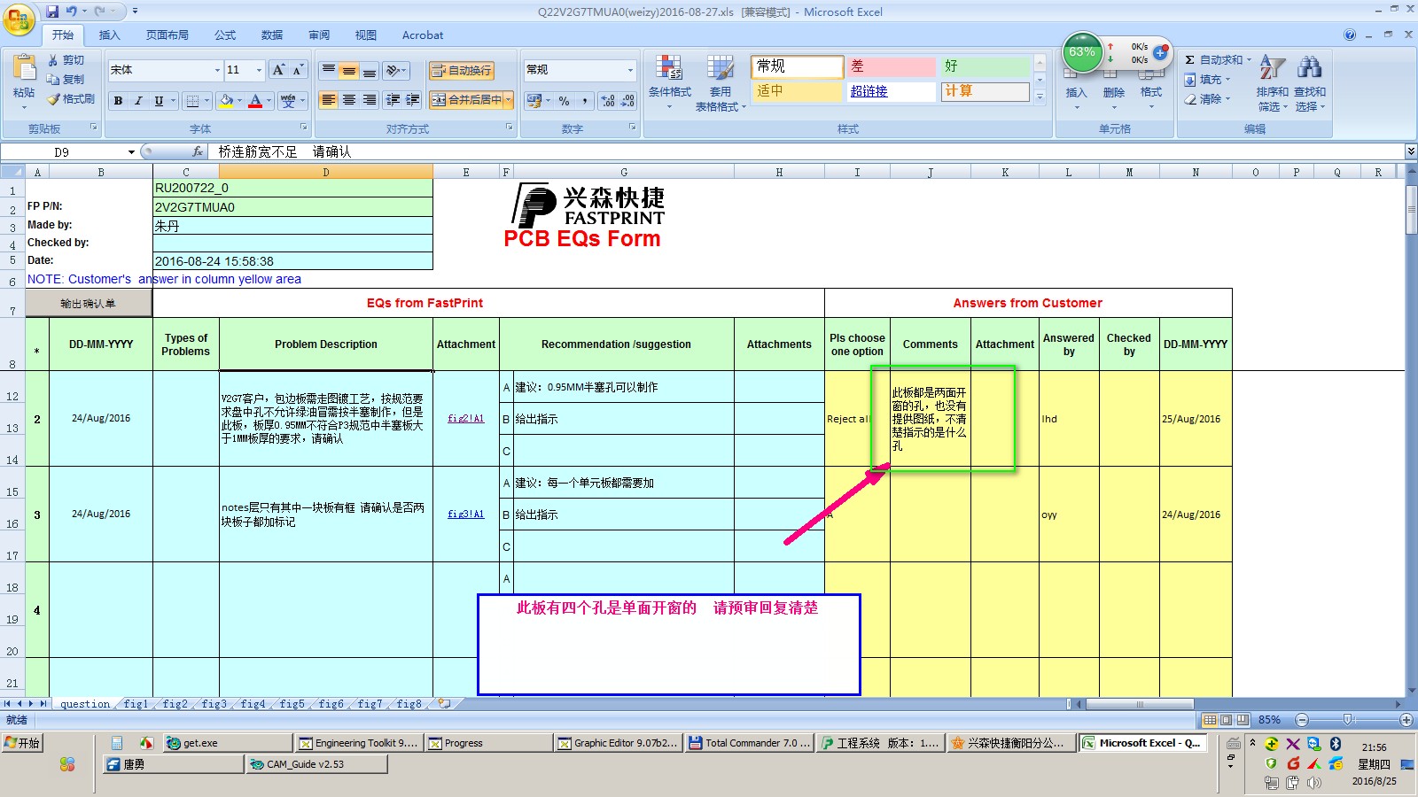Open the font size dropdown showing 11
This screenshot has width=1418, height=797.
pyautogui.click(x=259, y=70)
